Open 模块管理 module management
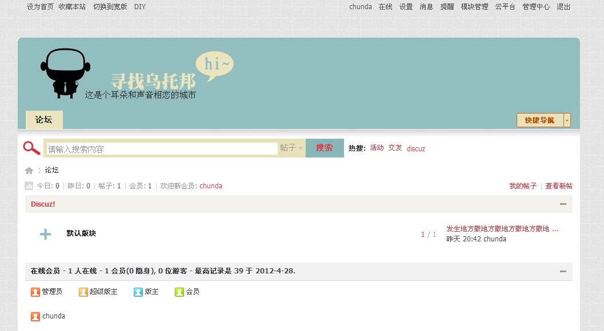604x331 pixels. [x=474, y=6]
